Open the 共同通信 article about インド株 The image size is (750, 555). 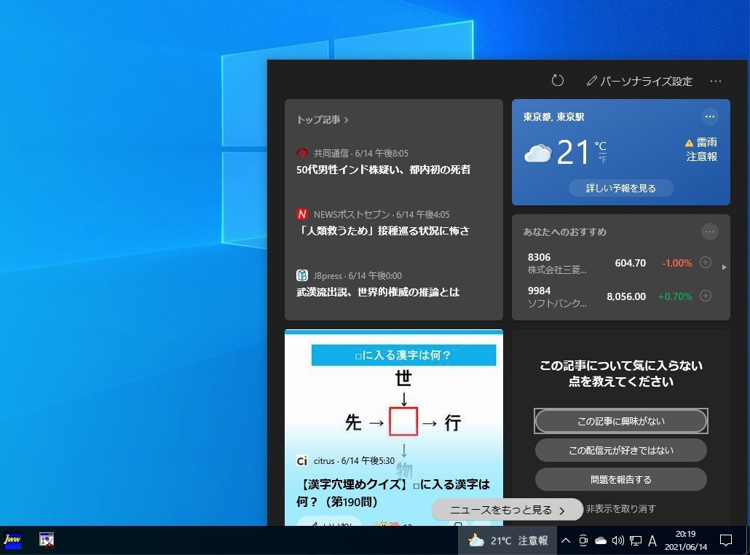(x=383, y=170)
